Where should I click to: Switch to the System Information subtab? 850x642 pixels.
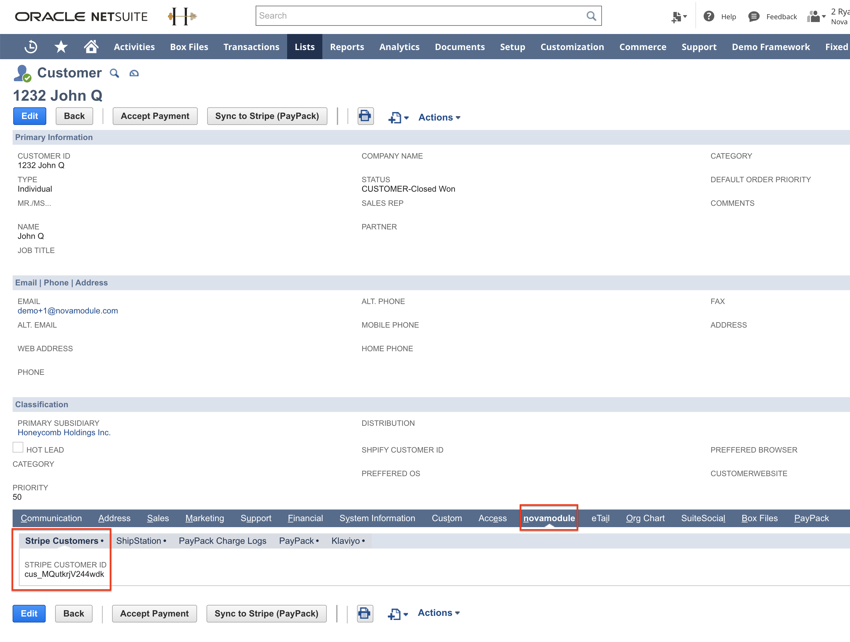click(377, 518)
